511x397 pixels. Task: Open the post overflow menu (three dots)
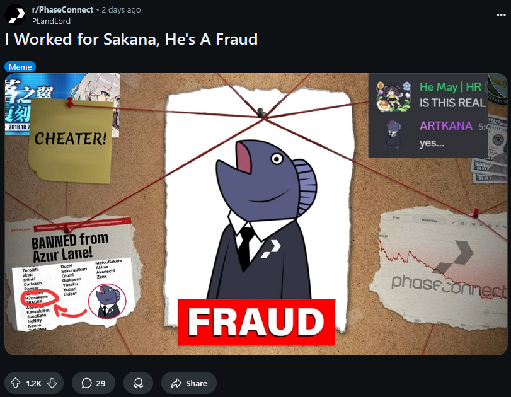(x=501, y=15)
